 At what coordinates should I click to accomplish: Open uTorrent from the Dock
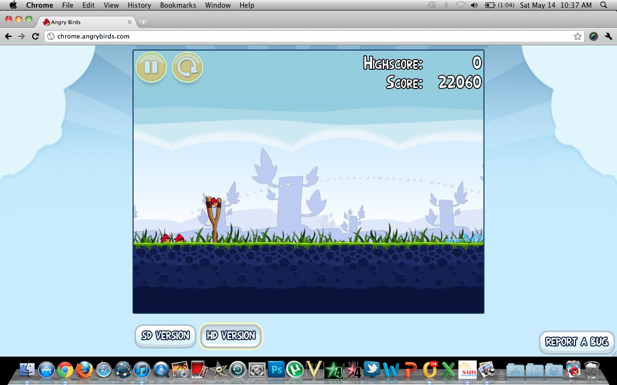tap(295, 370)
